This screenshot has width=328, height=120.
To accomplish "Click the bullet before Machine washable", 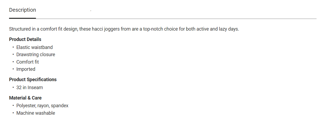I will [13, 113].
